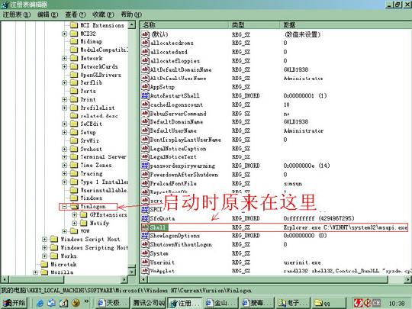Select the DefaultUserName value icon
The width and height of the screenshot is (412, 309).
(x=145, y=130)
